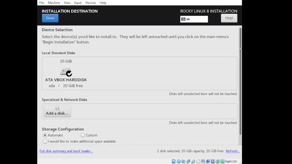Open the Input menu
The height and width of the screenshot is (164, 292).
pyautogui.click(x=78, y=3)
